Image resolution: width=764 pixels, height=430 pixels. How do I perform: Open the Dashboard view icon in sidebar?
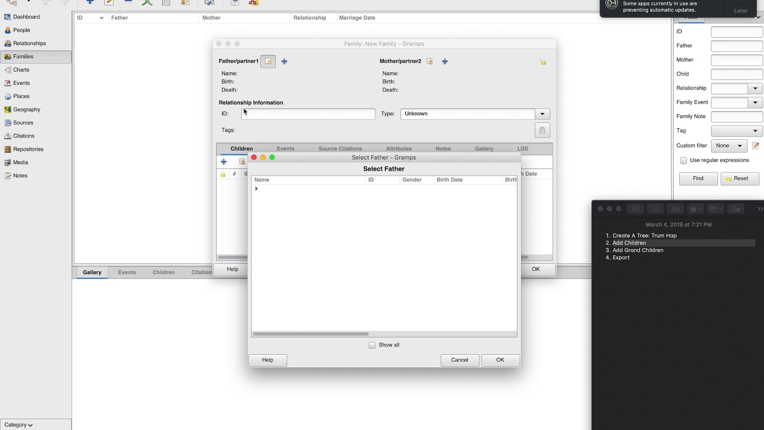click(x=8, y=17)
